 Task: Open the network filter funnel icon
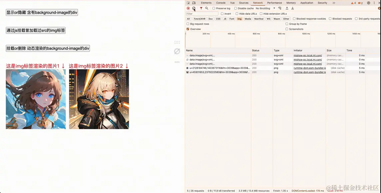click(x=201, y=8)
